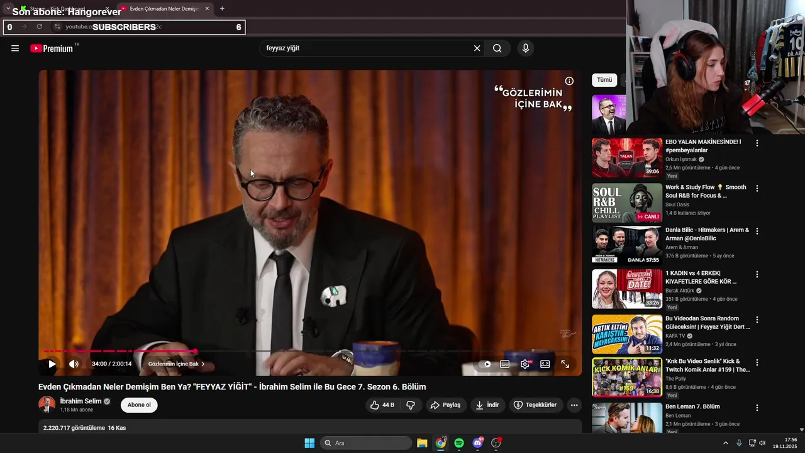The width and height of the screenshot is (805, 453).
Task: Open '1 KADIN vs 4 ERKEK' video thumbnail
Action: 627,289
